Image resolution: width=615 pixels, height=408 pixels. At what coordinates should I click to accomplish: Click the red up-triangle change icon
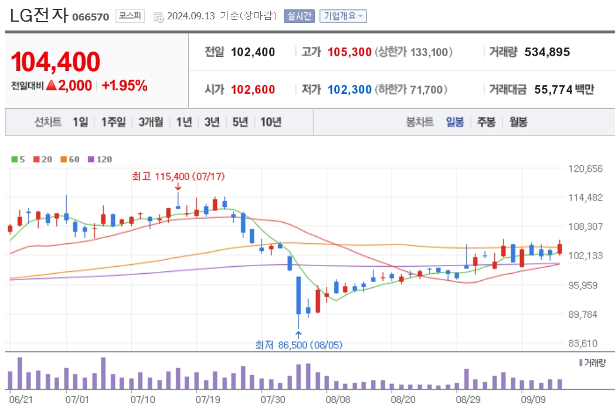tap(52, 85)
